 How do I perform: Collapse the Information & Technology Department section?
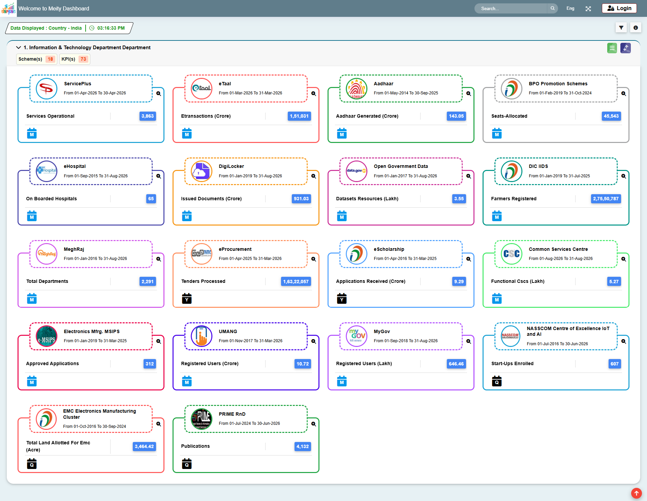point(19,48)
